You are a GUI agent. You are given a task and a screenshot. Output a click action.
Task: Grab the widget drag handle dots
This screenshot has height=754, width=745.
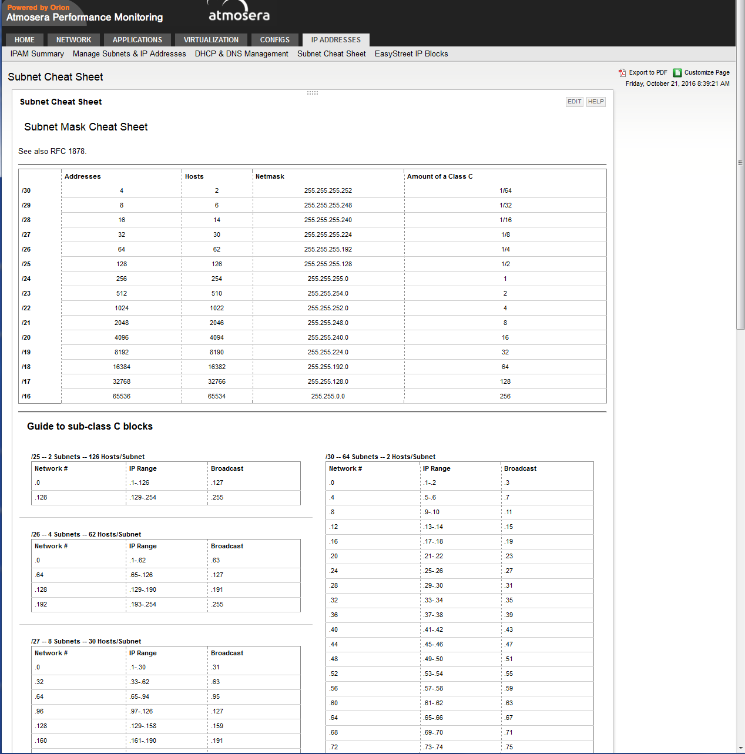click(313, 93)
